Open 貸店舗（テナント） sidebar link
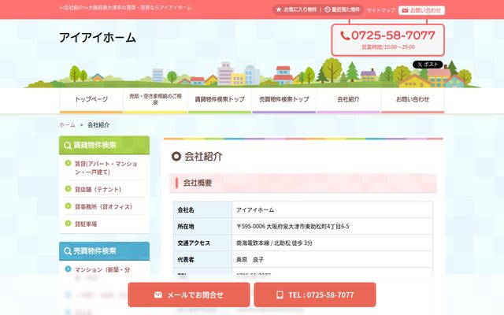The height and width of the screenshot is (315, 504). (x=98, y=189)
